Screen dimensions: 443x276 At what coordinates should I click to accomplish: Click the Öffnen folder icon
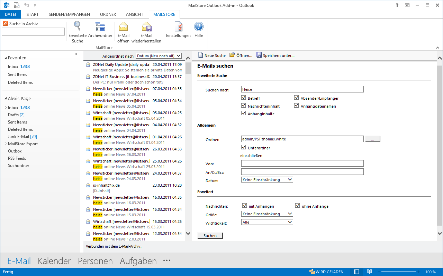(232, 55)
